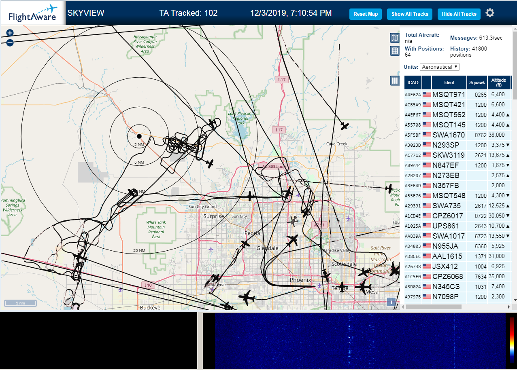Screen dimensions: 517x370
Task: Select the AAL1615 aircraft row
Action: 458,256
